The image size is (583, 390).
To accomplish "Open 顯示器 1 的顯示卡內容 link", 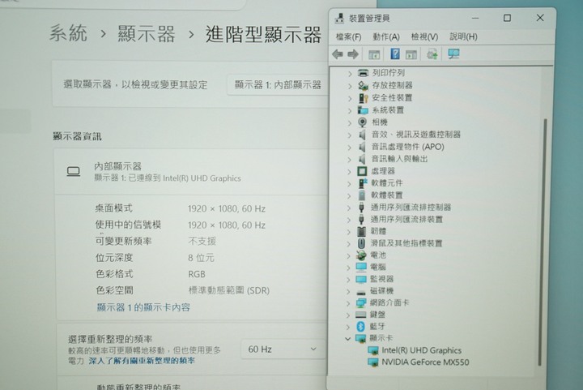I will coord(143,307).
